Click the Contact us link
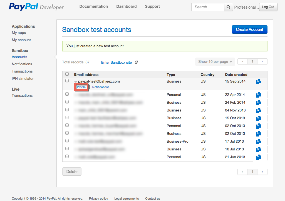285x201 pixels. (153, 199)
